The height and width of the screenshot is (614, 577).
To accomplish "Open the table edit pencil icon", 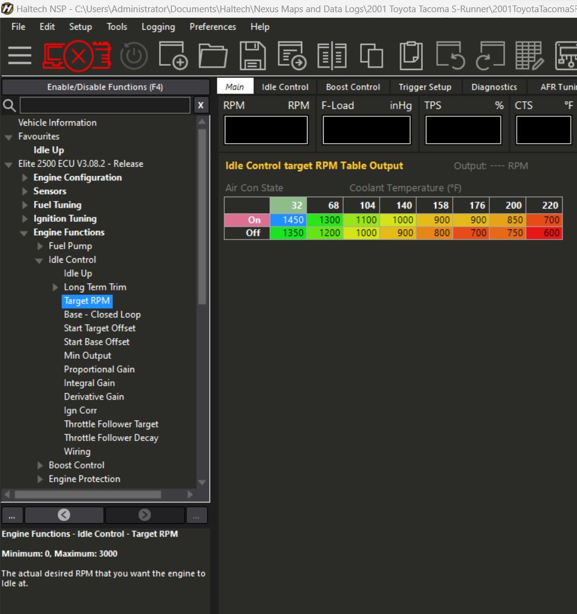I will tap(529, 56).
